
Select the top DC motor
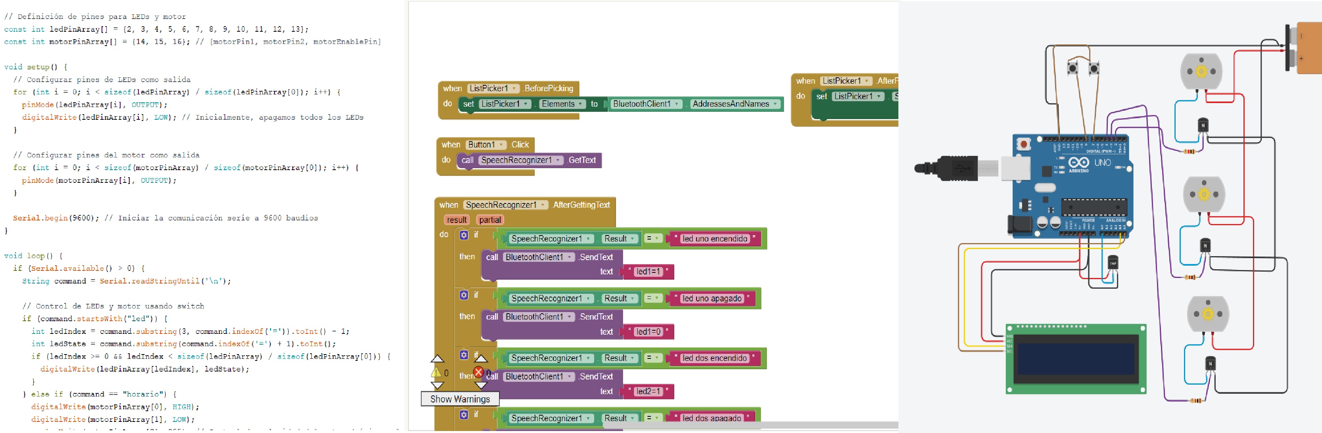click(1201, 72)
